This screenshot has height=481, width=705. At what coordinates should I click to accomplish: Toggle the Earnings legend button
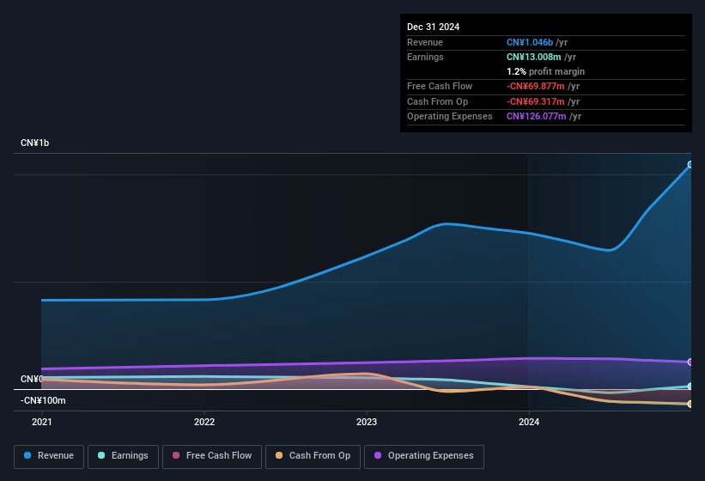click(x=123, y=456)
